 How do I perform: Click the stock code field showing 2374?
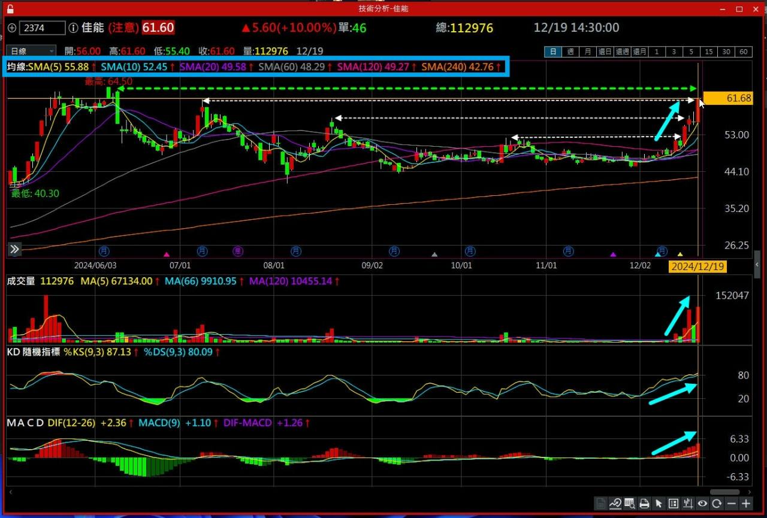pyautogui.click(x=42, y=28)
